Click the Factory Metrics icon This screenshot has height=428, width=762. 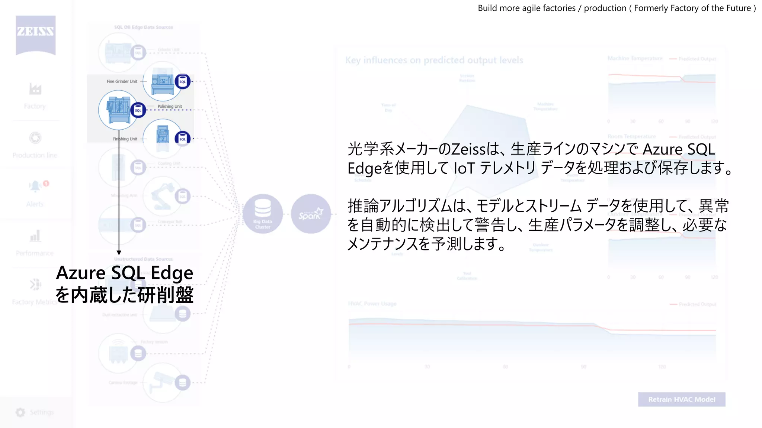(x=35, y=285)
